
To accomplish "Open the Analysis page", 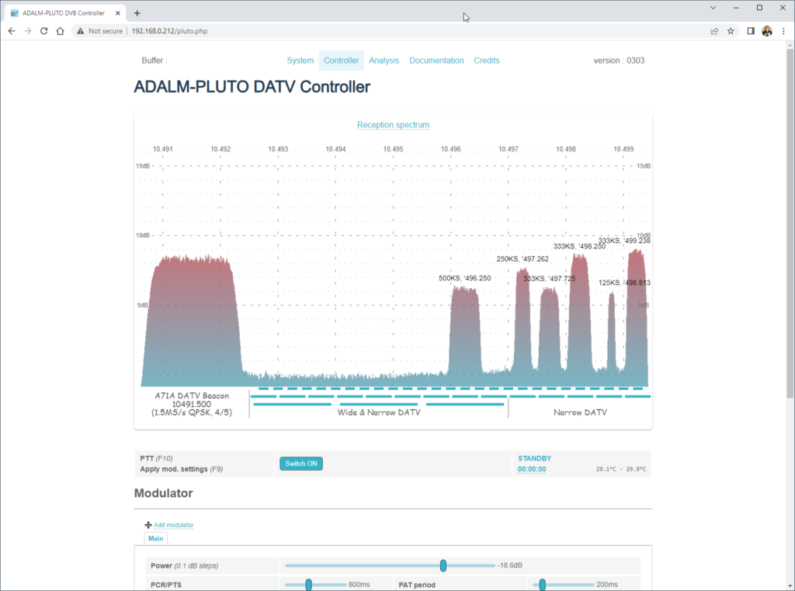I will (x=384, y=61).
